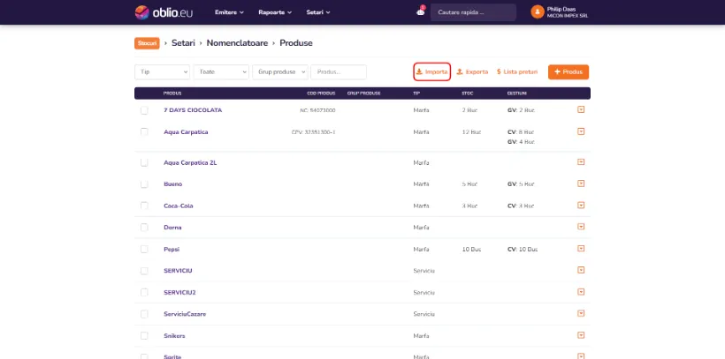The width and height of the screenshot is (725, 359).
Task: Focus the Produs filter field
Action: 339,72
